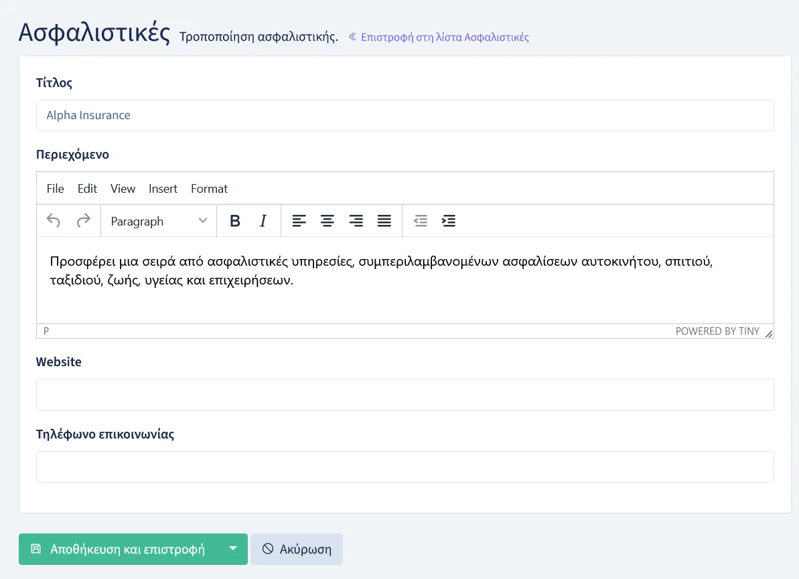Open the Paragraph block format dropdown
Viewport: 799px width, 579px height.
(159, 221)
